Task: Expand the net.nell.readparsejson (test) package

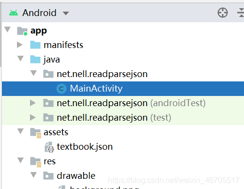Action: [x=33, y=117]
